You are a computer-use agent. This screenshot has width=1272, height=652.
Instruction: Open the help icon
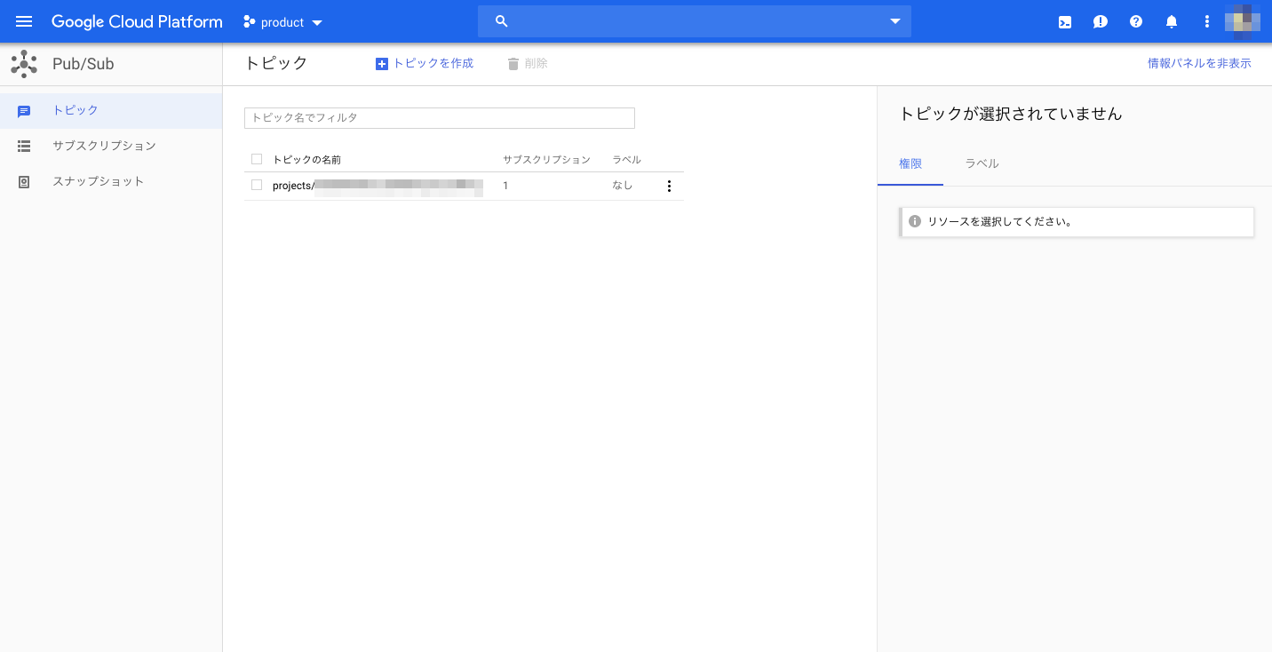(1135, 21)
